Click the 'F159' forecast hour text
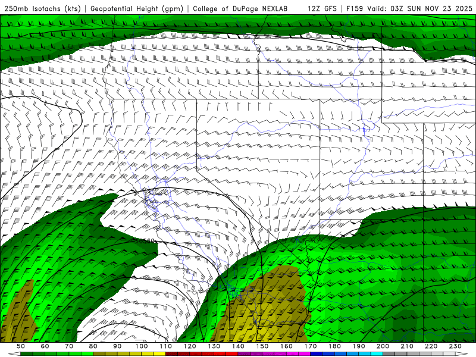The width and height of the screenshot is (476, 357). (355, 9)
